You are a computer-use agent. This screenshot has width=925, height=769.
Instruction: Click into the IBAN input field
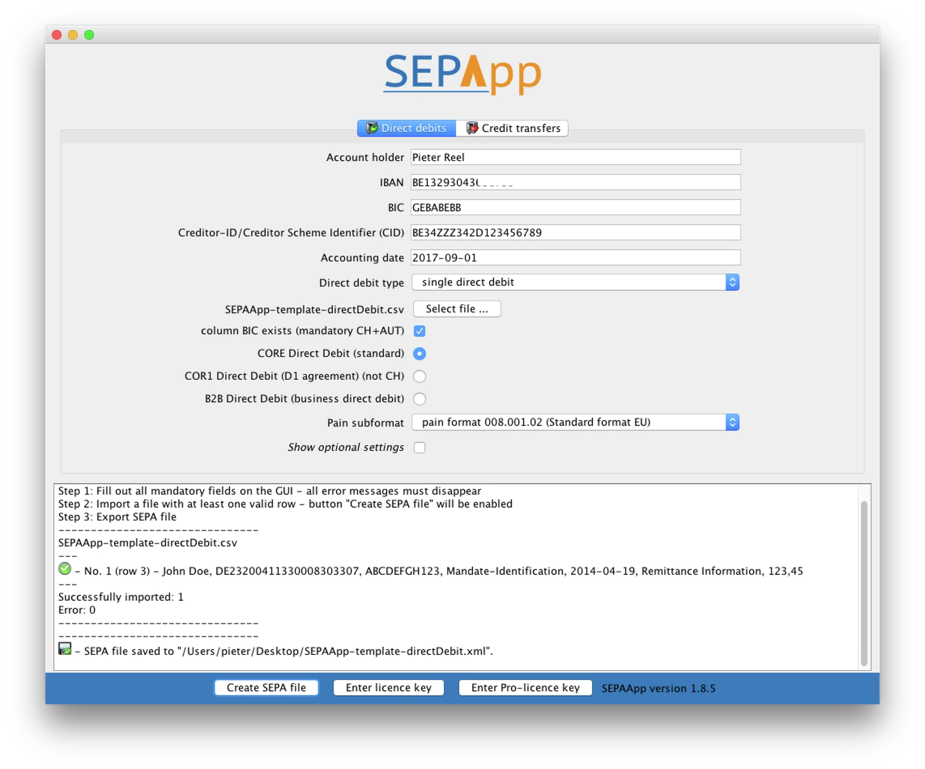(x=575, y=182)
